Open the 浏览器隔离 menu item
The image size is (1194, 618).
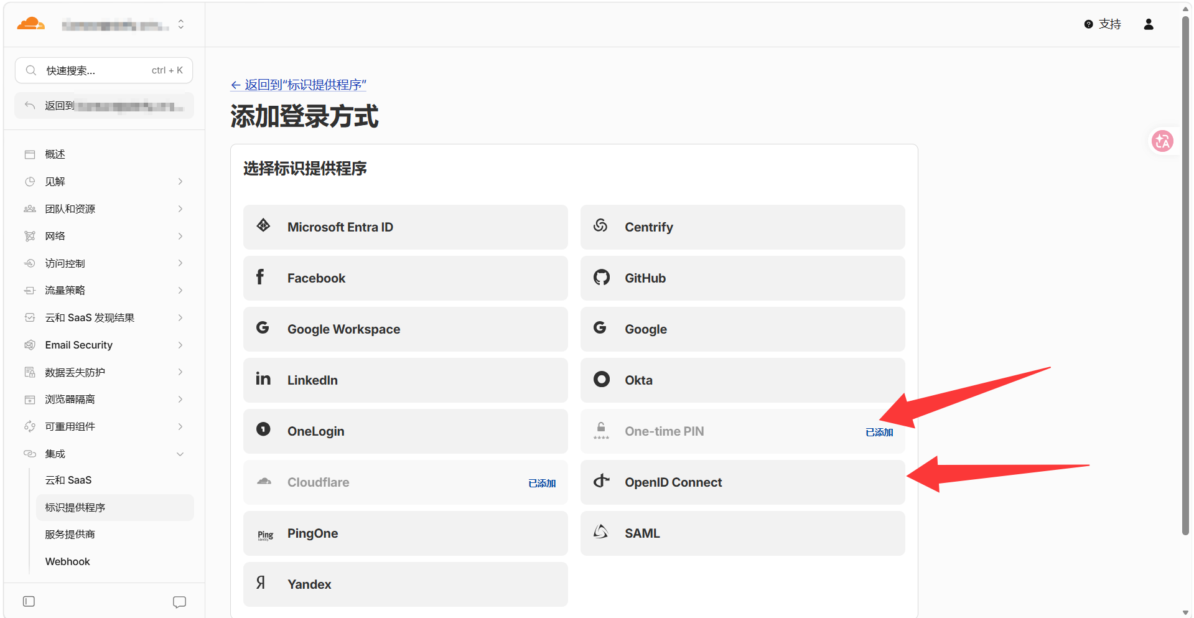(x=104, y=400)
